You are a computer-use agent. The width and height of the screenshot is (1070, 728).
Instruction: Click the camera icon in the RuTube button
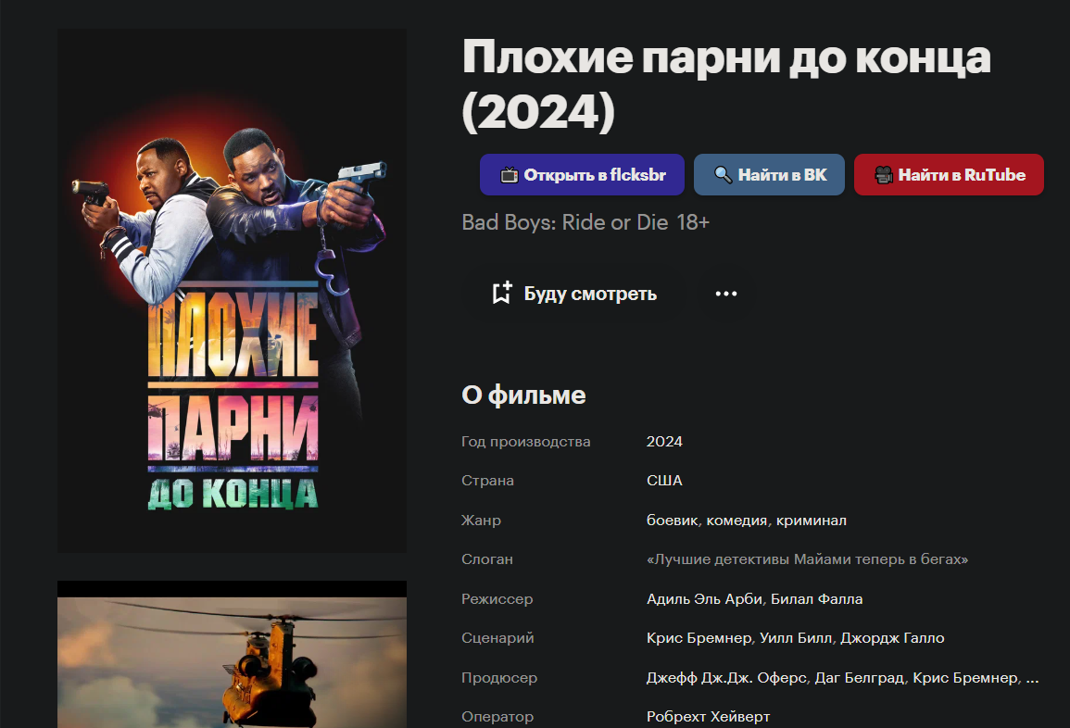tap(884, 175)
